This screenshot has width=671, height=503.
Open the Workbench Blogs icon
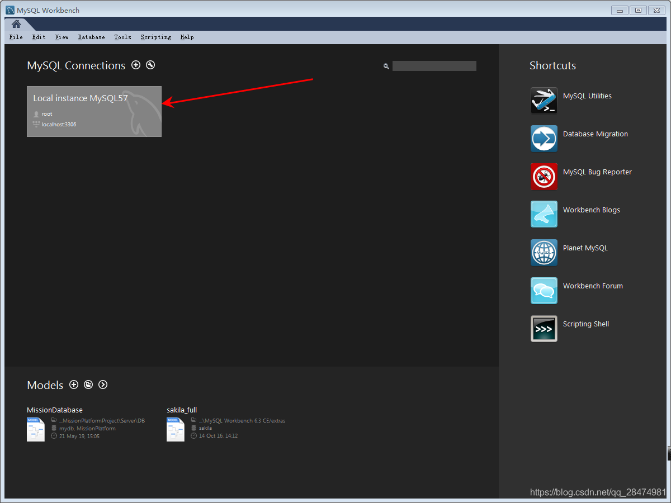coord(544,215)
